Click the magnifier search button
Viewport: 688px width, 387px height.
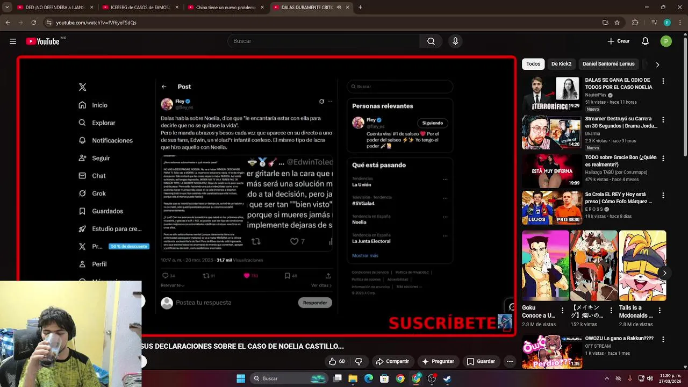tap(431, 41)
